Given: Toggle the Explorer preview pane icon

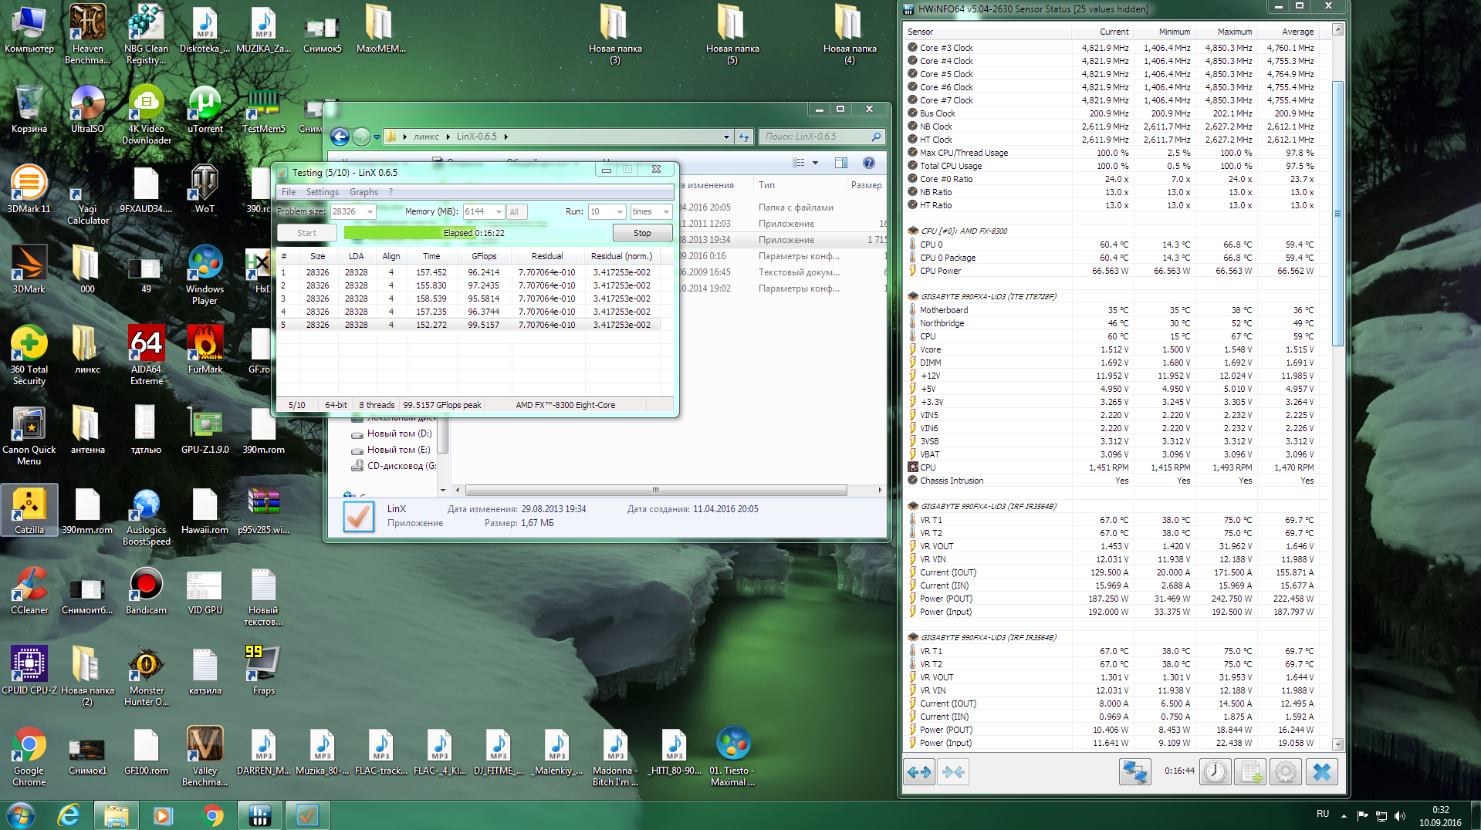Looking at the screenshot, I should pyautogui.click(x=841, y=163).
